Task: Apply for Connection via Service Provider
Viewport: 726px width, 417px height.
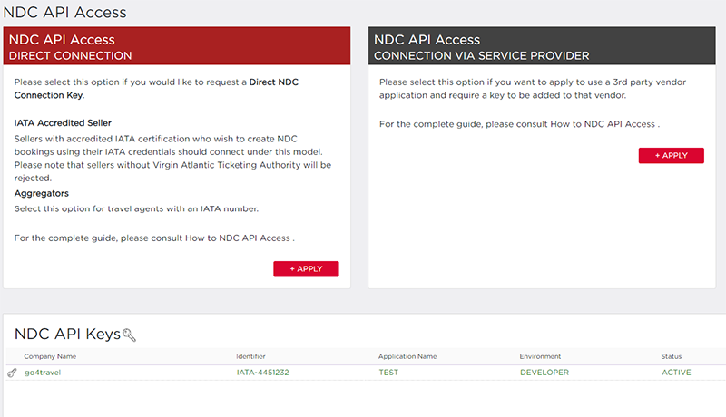Action: (x=672, y=156)
